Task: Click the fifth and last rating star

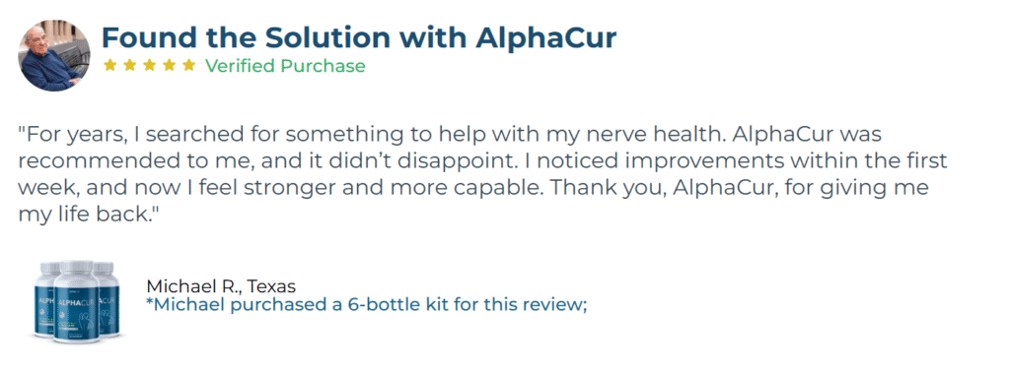Action: (x=188, y=65)
